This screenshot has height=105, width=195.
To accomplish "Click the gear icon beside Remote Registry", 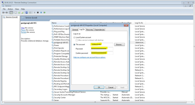I will (53, 81).
